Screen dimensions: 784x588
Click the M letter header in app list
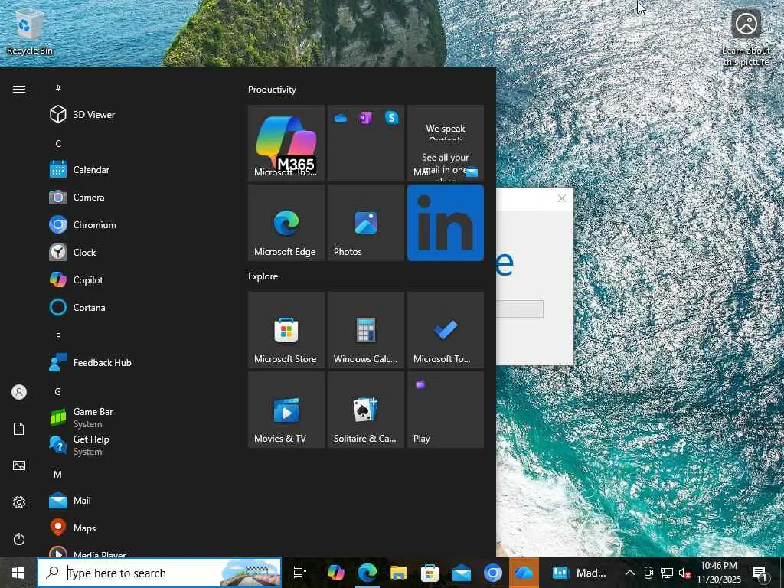coord(58,474)
